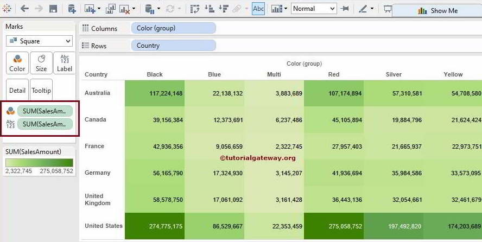482x242 pixels.
Task: Select the United States row header
Action: 104,226
